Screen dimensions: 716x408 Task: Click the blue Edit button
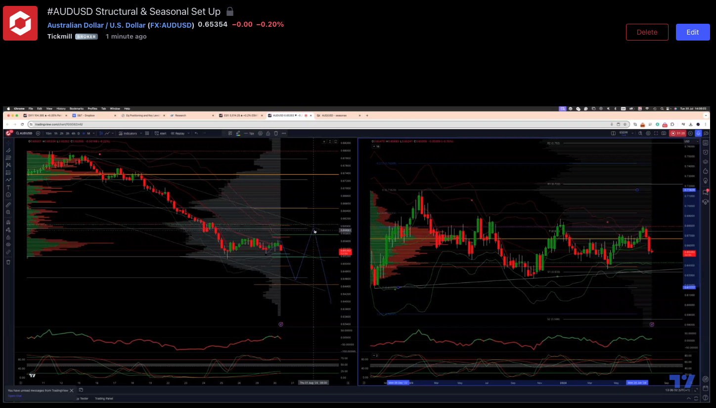tap(693, 32)
